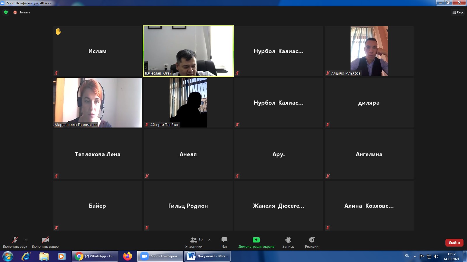Viewport: 467px width, 262px height.
Task: Leave meeting with Выйти button
Action: click(454, 242)
